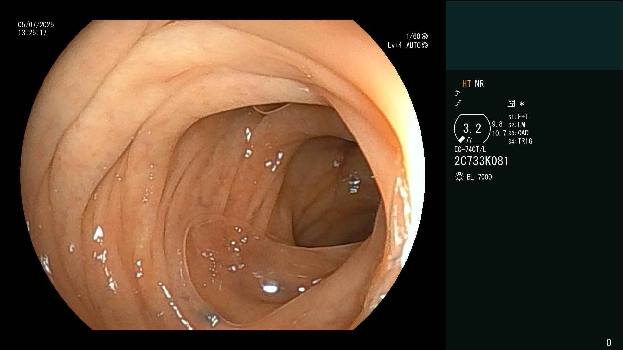Select the image settings sliders icon
Screen dimensions: 623x350
(511, 103)
